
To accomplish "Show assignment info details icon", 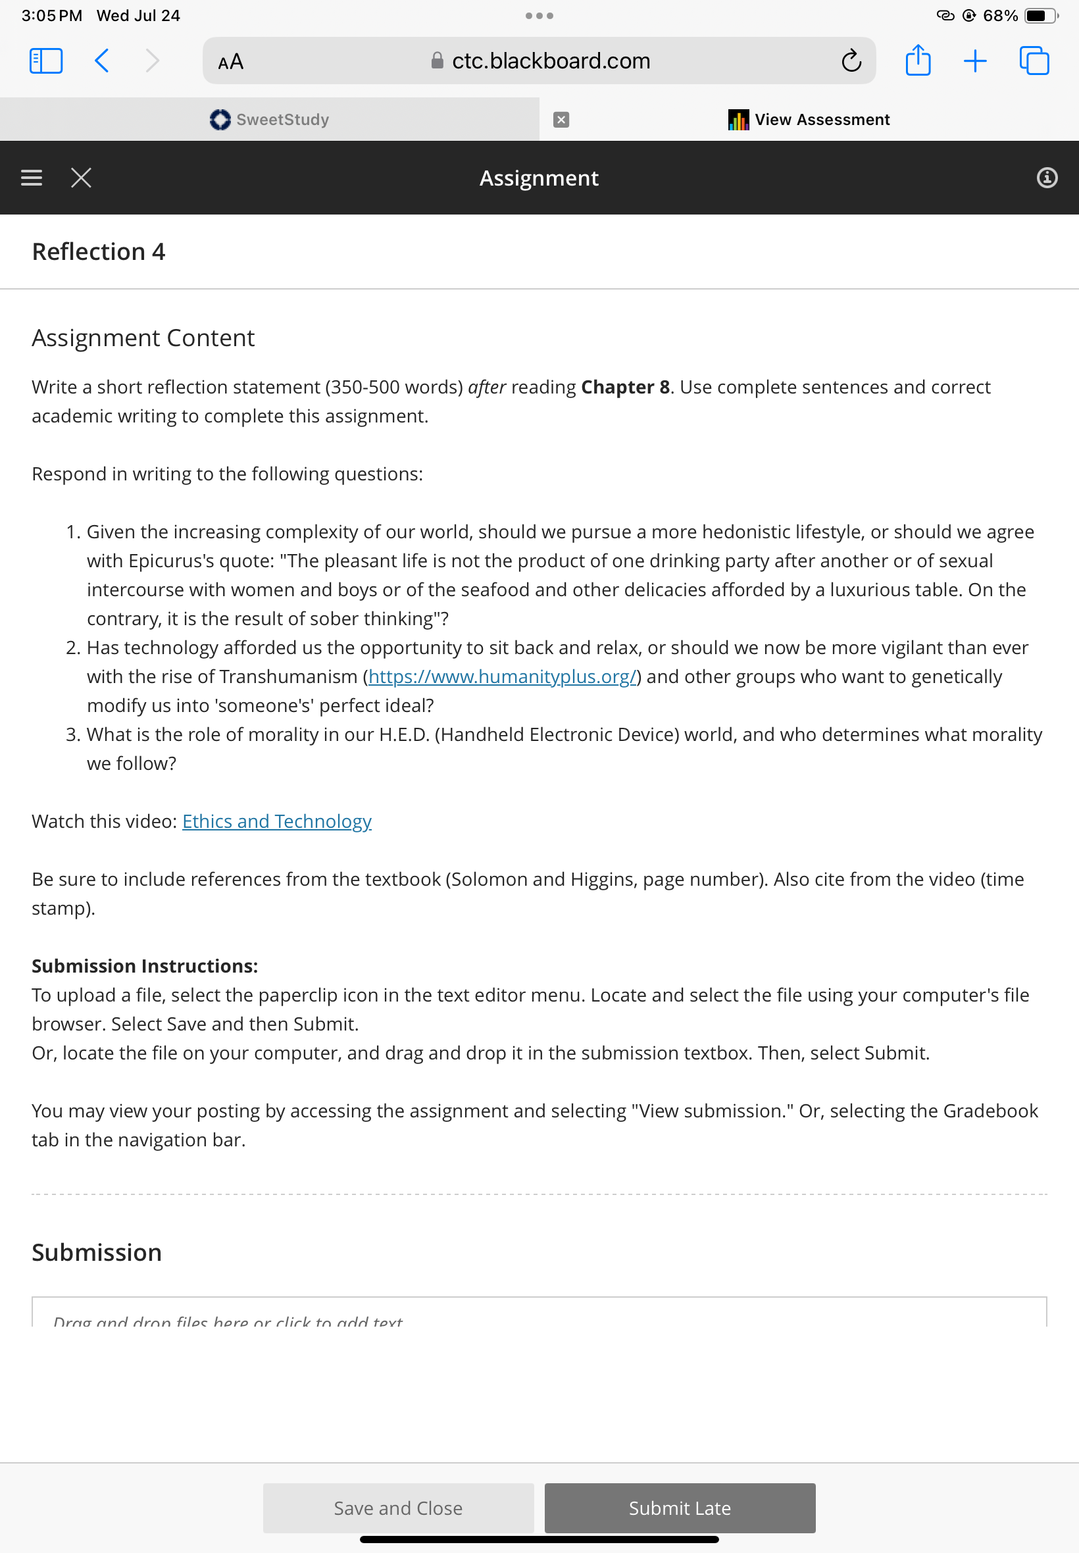I will pyautogui.click(x=1047, y=178).
